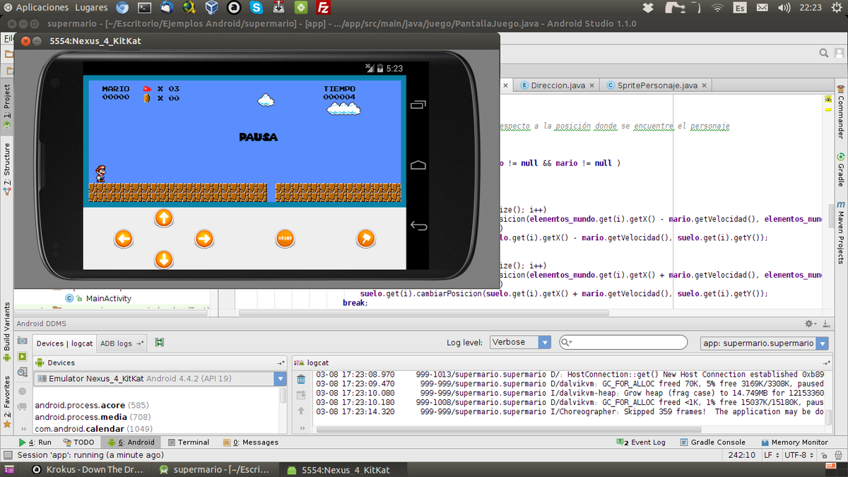Open the Gradle Console
Image resolution: width=848 pixels, height=477 pixels.
click(712, 442)
